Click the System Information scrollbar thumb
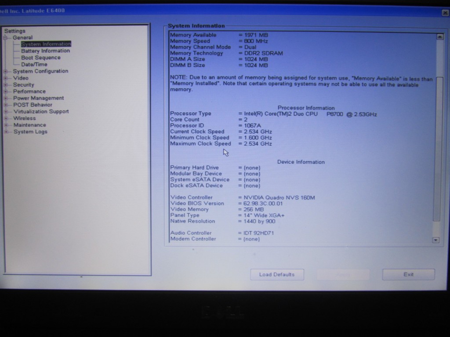 439,149
